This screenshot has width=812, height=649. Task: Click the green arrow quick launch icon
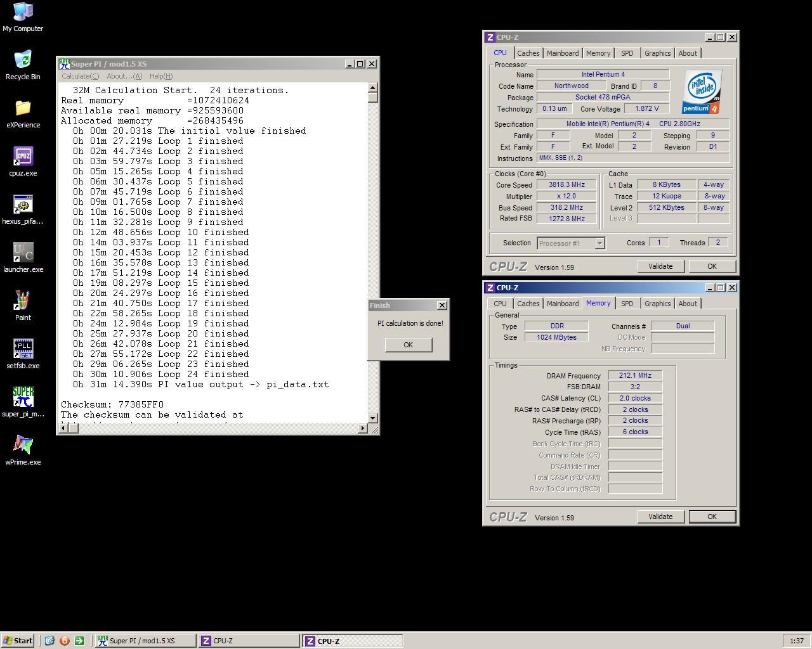[79, 641]
